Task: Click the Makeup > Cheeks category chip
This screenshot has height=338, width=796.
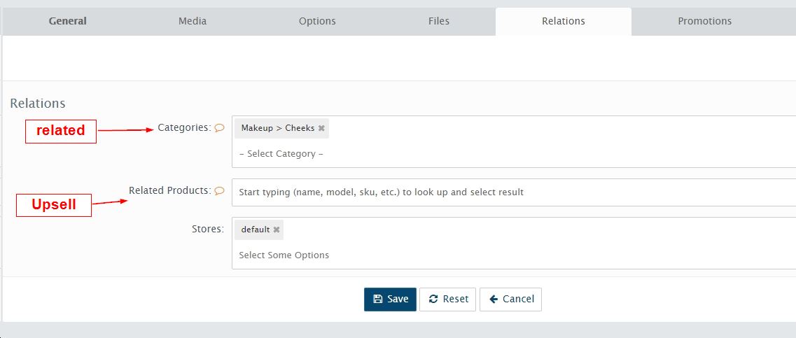Action: (x=281, y=128)
